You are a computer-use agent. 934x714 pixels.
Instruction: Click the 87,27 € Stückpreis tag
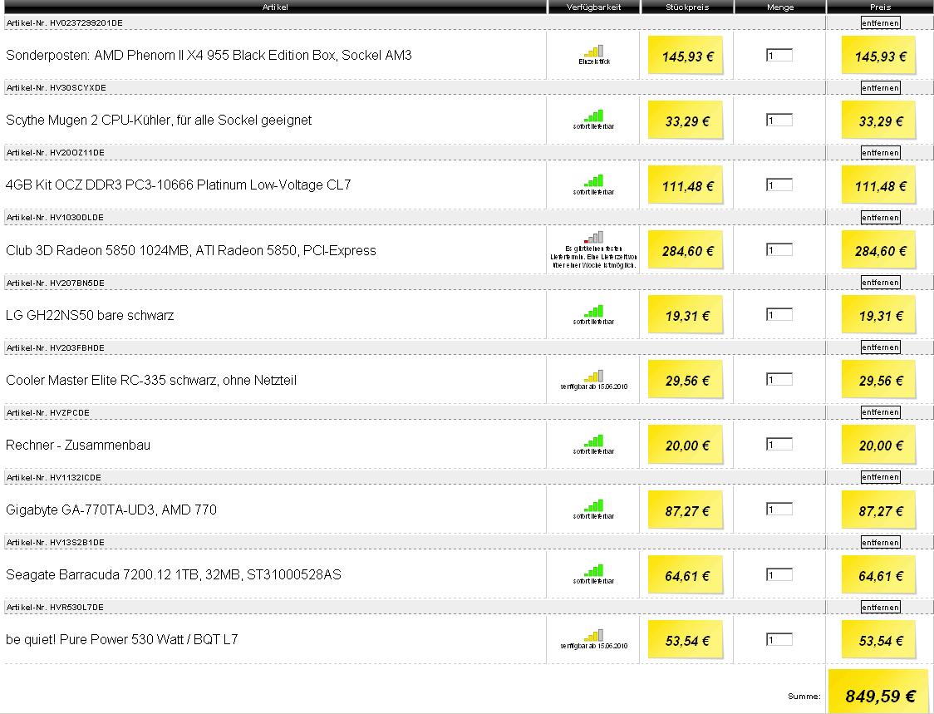[x=686, y=510]
